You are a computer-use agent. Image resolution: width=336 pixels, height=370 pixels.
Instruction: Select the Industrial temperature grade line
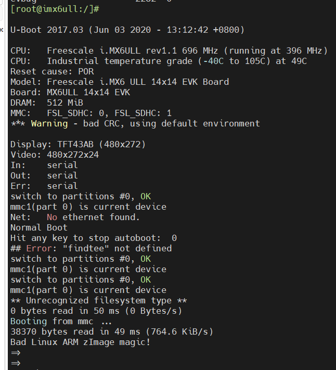coord(159,61)
